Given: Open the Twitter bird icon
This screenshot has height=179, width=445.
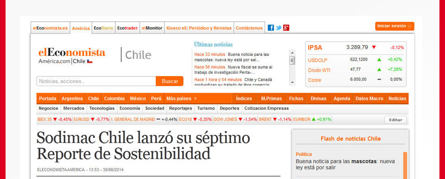Looking at the screenshot, I should click(x=279, y=28).
